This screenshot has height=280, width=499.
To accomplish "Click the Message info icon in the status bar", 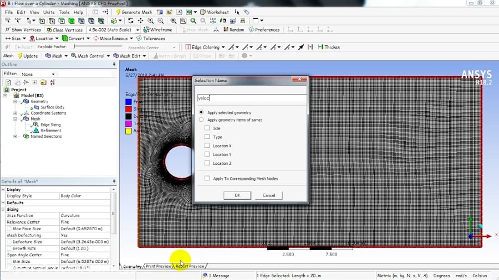I will [x=205, y=275].
